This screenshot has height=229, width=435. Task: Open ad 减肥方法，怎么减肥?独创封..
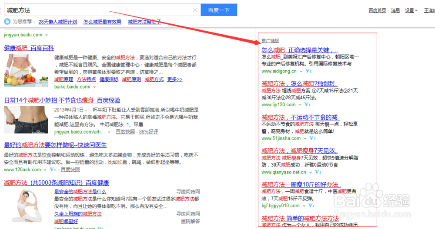(300, 84)
